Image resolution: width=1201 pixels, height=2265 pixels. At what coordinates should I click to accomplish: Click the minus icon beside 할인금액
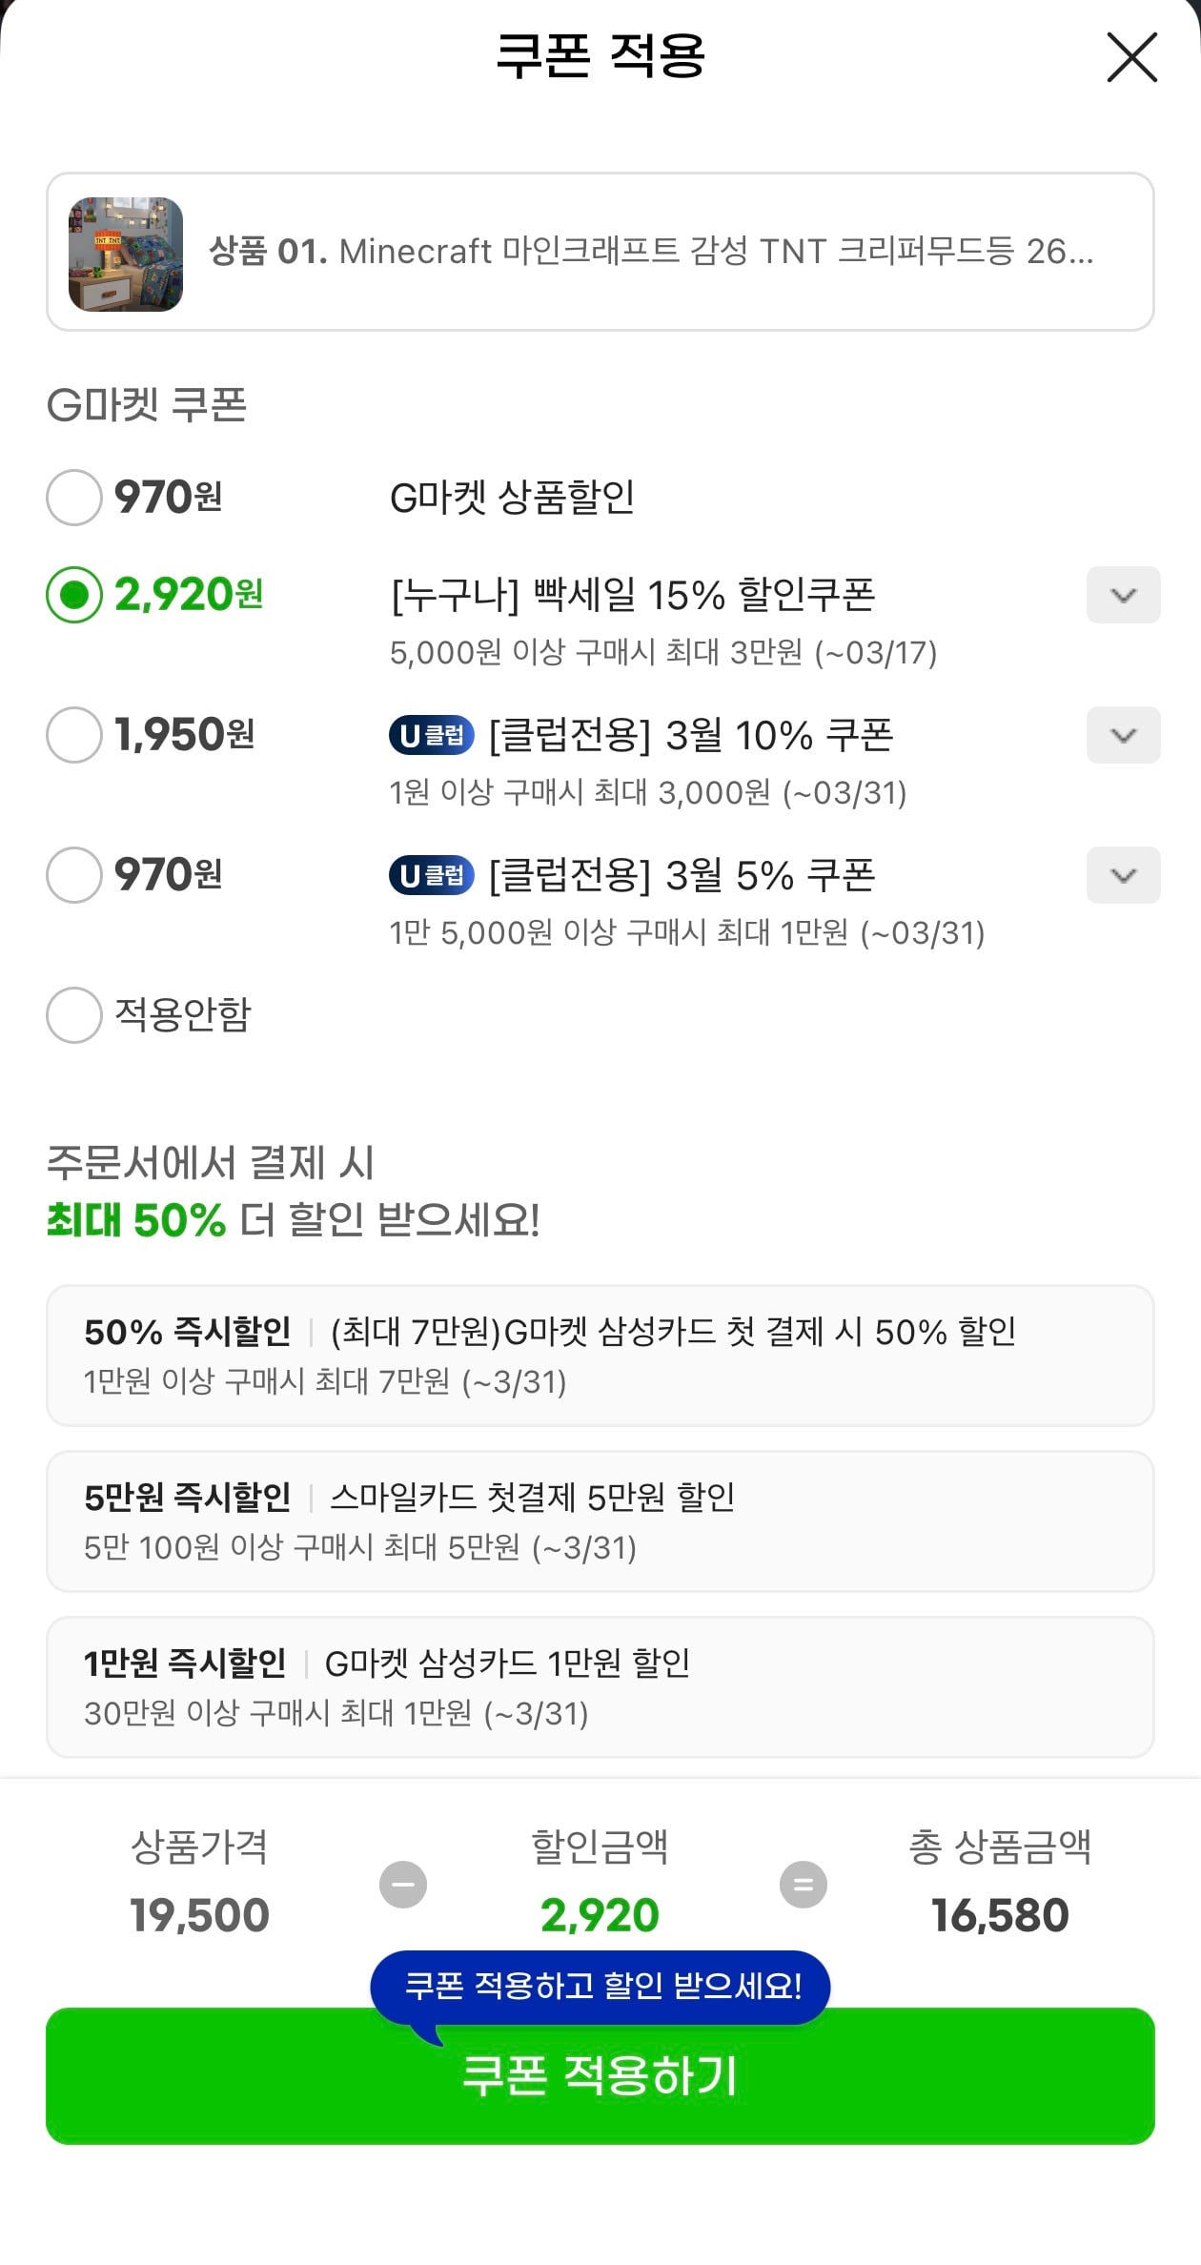click(x=403, y=1885)
